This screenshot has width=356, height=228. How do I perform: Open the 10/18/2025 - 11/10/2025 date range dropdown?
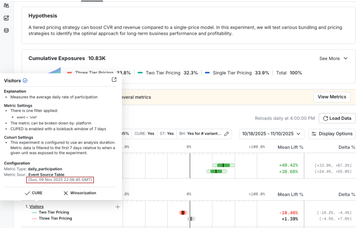pyautogui.click(x=271, y=134)
